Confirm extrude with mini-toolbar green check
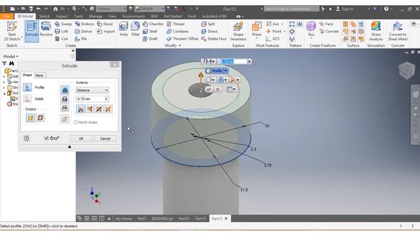420x236 pixels. coord(209,89)
